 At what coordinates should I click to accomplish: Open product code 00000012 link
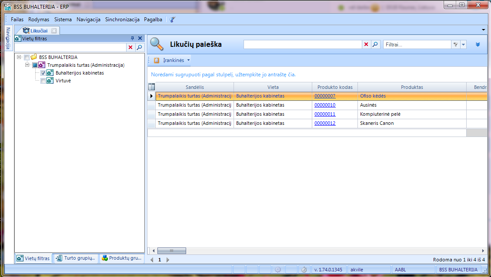[325, 123]
